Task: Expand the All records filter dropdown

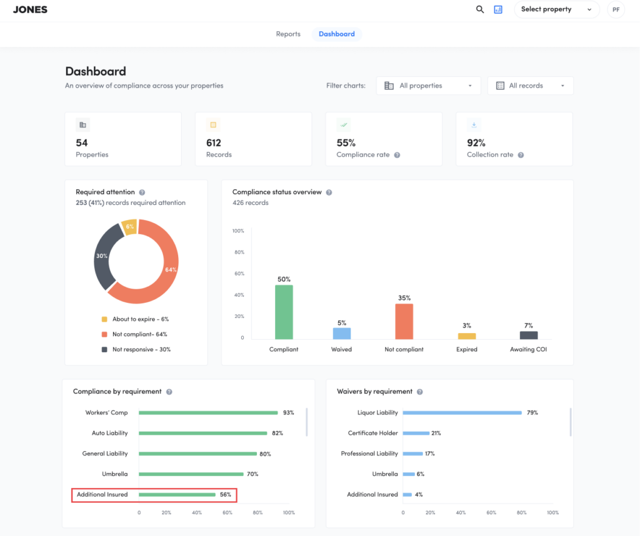Action: (530, 86)
